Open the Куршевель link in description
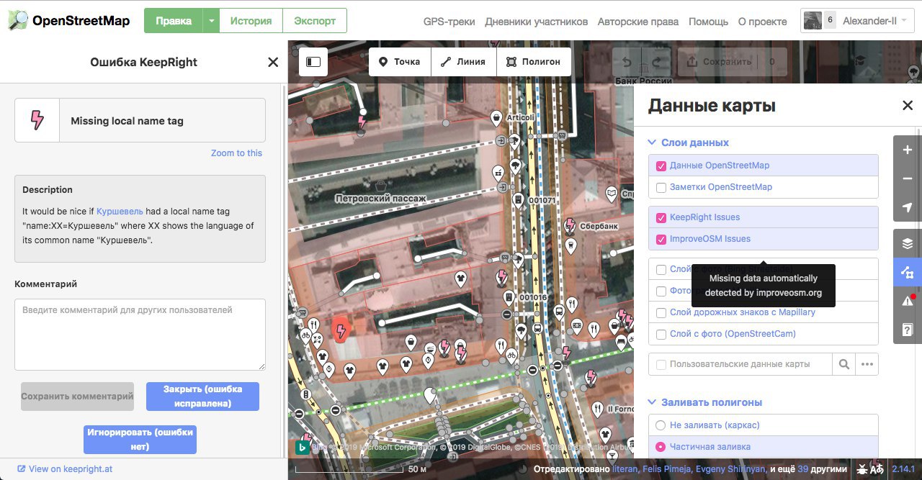Image resolution: width=922 pixels, height=480 pixels. 120,212
